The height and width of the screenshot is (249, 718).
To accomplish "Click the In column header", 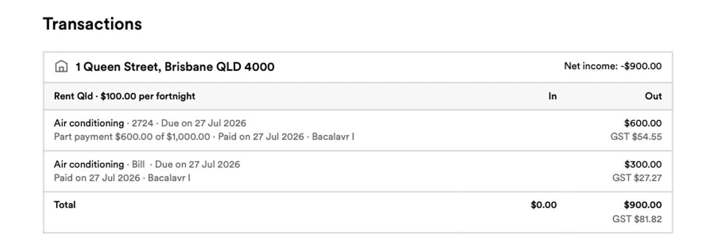I will click(x=552, y=96).
